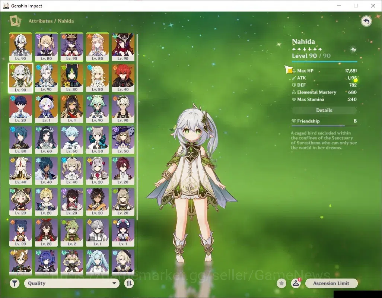Select the red-background Hydro Lv. 20 character
382x298 pixels.
point(21,109)
